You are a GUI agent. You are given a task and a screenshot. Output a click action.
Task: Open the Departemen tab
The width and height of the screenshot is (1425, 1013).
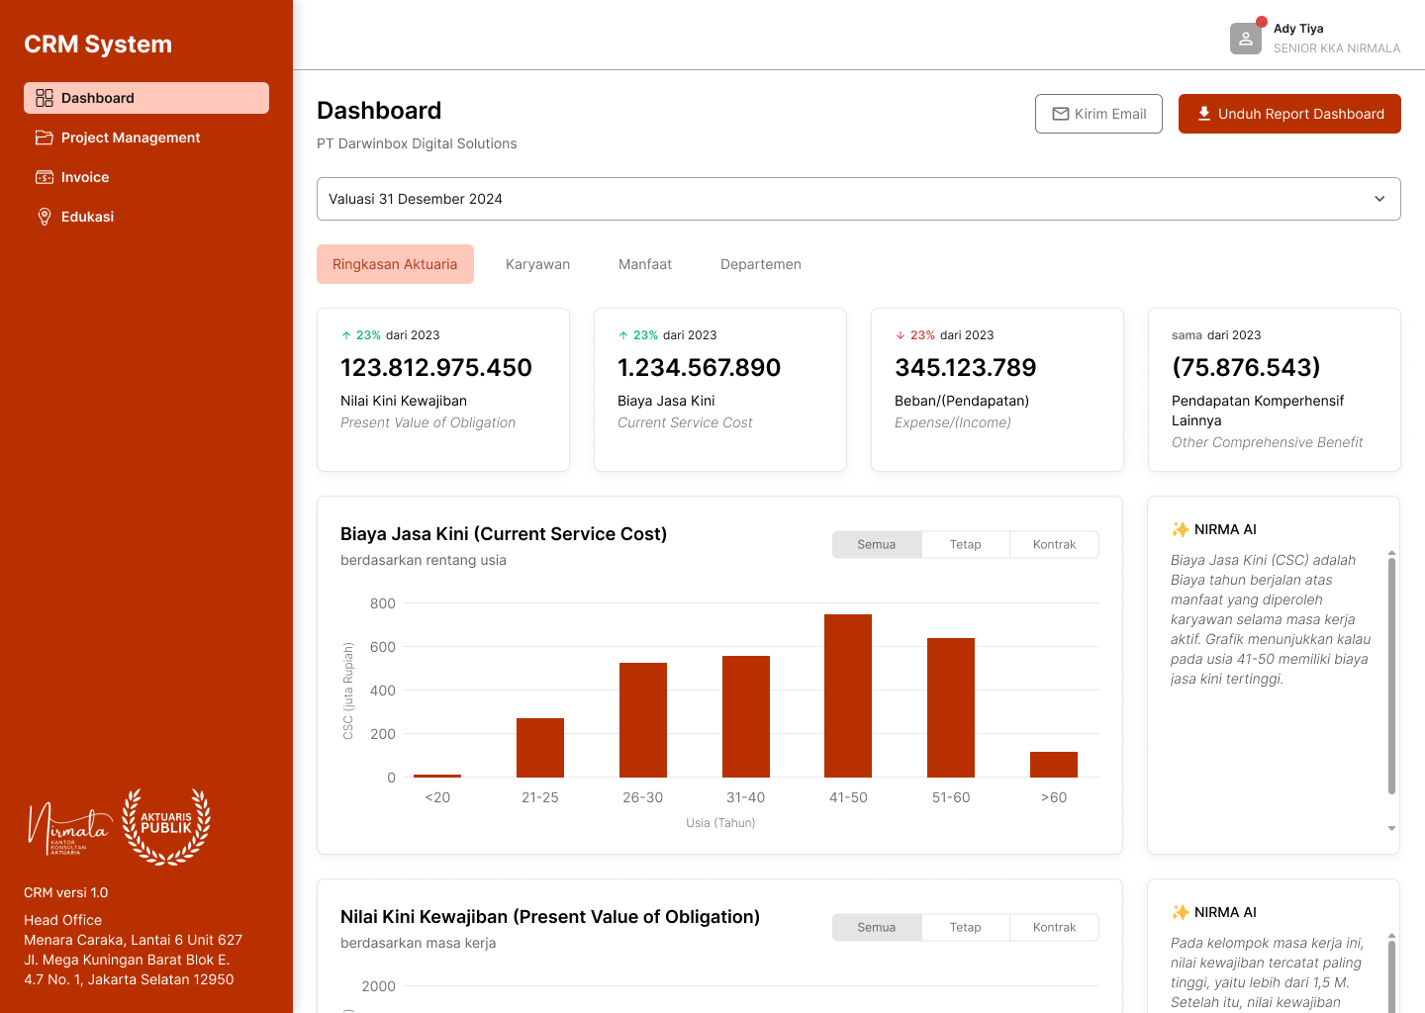[x=761, y=264]
